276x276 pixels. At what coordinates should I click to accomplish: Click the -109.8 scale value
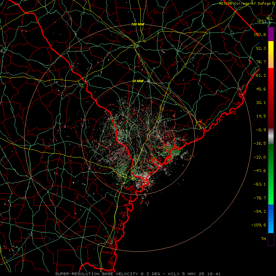pyautogui.click(x=259, y=225)
